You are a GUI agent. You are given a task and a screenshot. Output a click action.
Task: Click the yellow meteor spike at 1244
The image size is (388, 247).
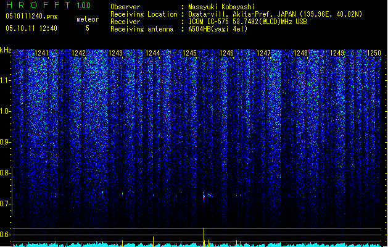coord(153,241)
